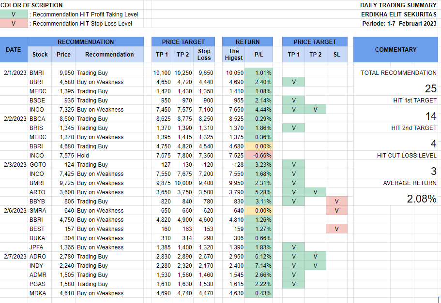This screenshot has width=441, height=303.
Task: Select the DAILY TRADING SUMMARY title
Action: (398, 5)
